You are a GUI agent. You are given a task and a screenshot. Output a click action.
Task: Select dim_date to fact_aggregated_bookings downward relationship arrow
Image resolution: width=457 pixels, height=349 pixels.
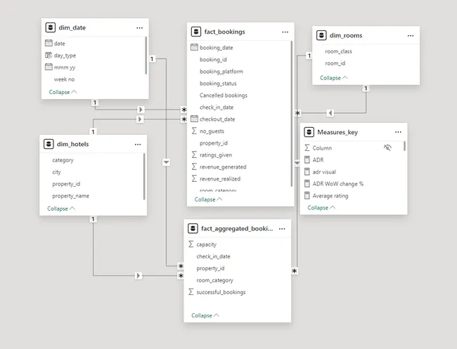(x=166, y=162)
